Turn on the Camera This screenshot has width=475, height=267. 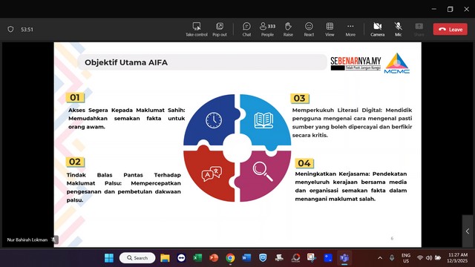[x=378, y=30]
